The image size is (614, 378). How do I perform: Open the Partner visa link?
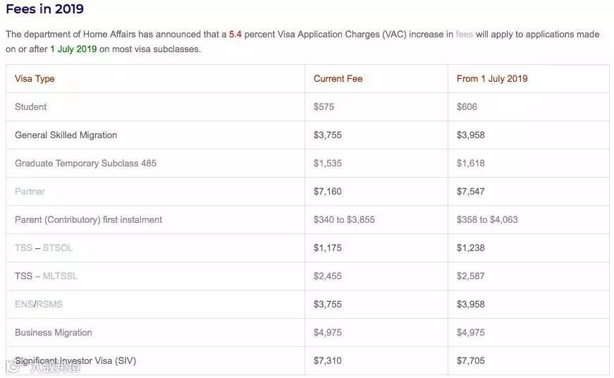[x=30, y=191]
